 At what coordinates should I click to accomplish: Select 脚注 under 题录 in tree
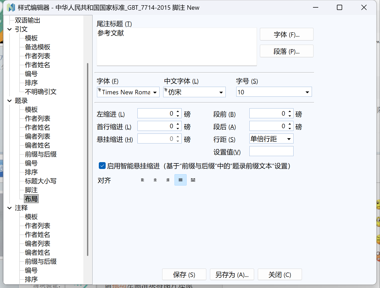tap(31, 190)
